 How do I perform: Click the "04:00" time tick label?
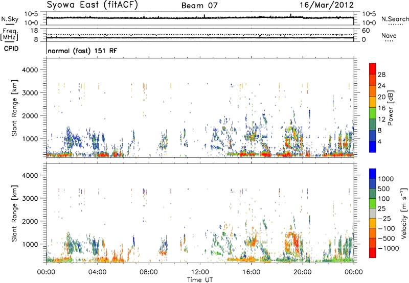[98, 272]
